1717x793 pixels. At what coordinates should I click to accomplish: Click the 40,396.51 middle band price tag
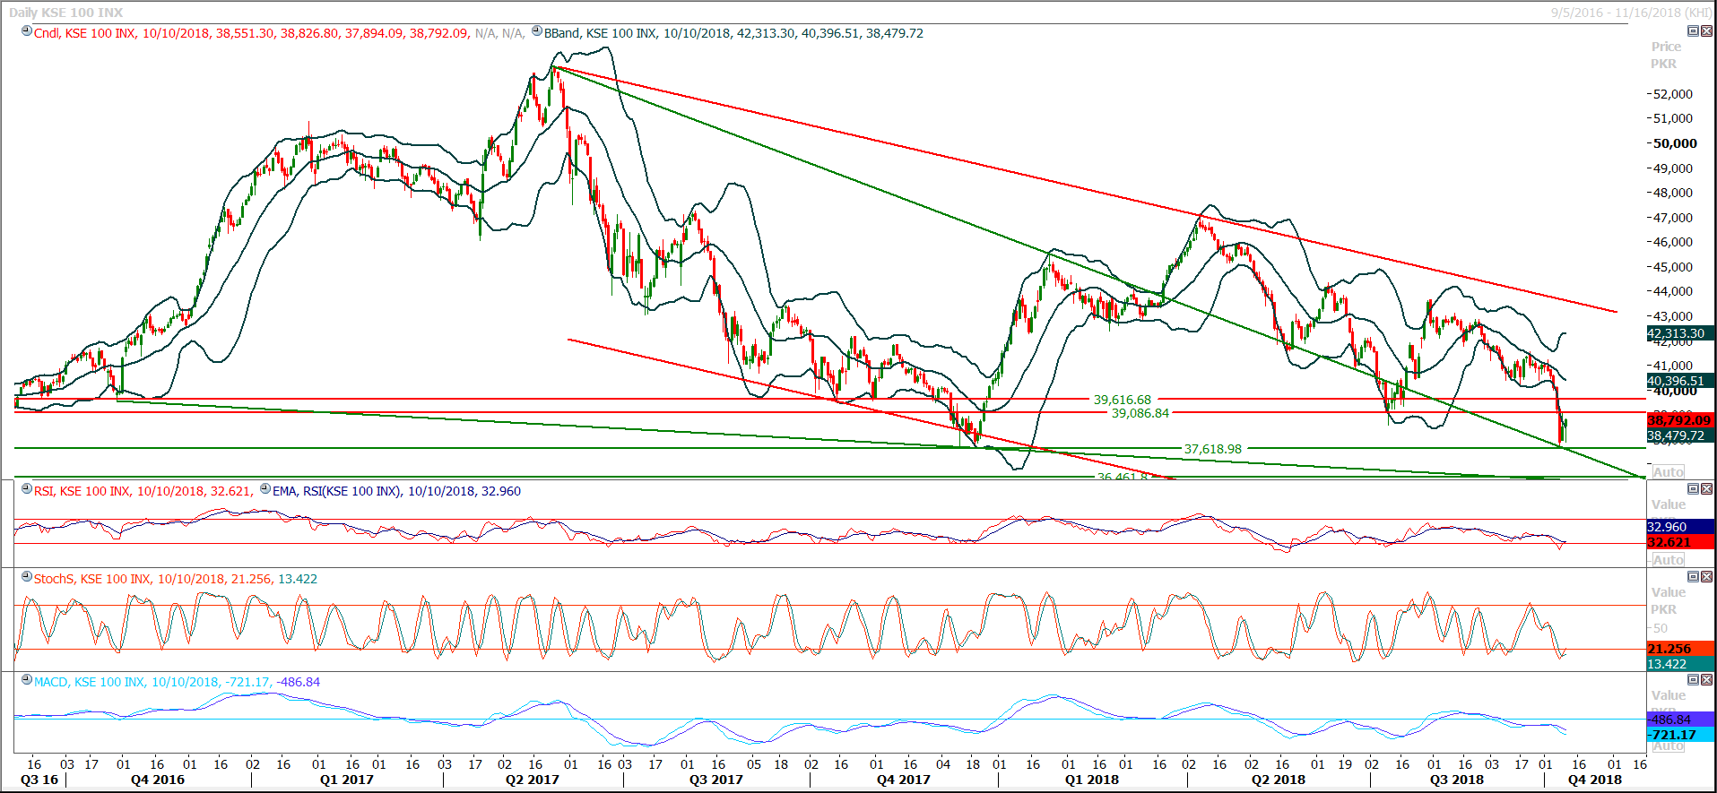pyautogui.click(x=1680, y=381)
